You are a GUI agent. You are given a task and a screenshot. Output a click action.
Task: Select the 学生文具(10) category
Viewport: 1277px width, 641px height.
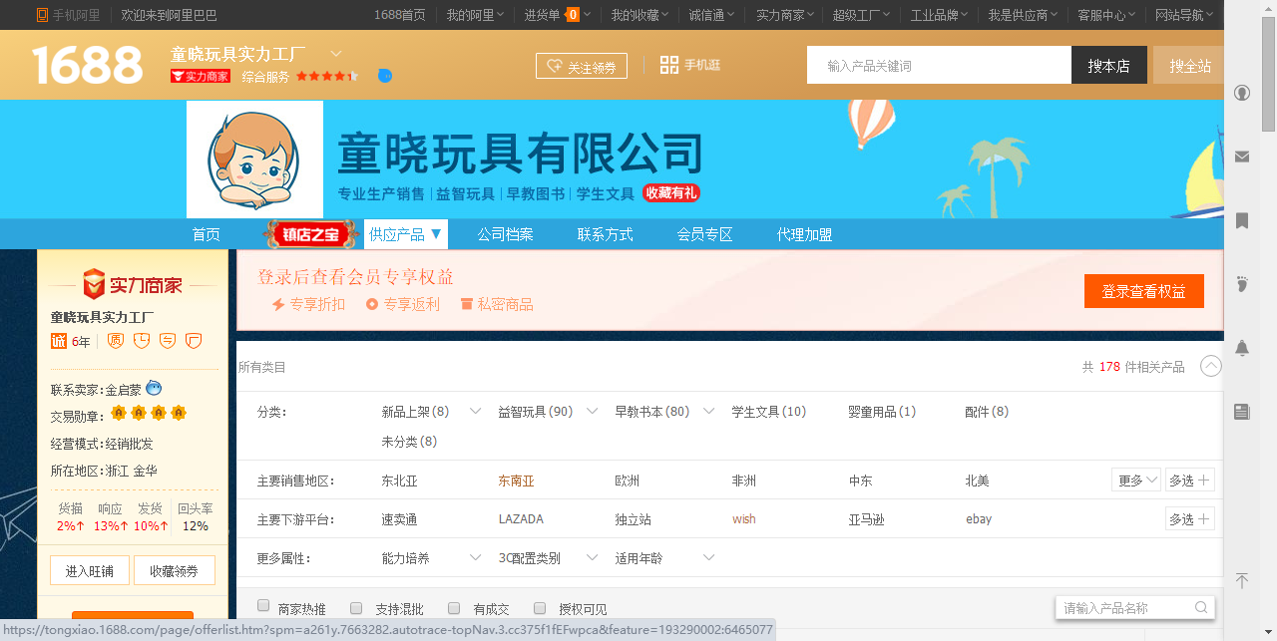769,411
